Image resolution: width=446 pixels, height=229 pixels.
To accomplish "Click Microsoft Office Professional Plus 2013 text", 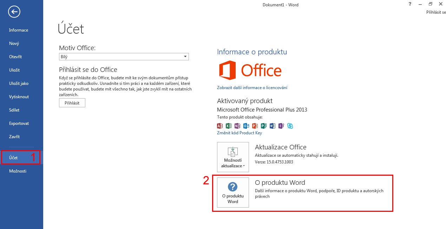I will (x=262, y=110).
